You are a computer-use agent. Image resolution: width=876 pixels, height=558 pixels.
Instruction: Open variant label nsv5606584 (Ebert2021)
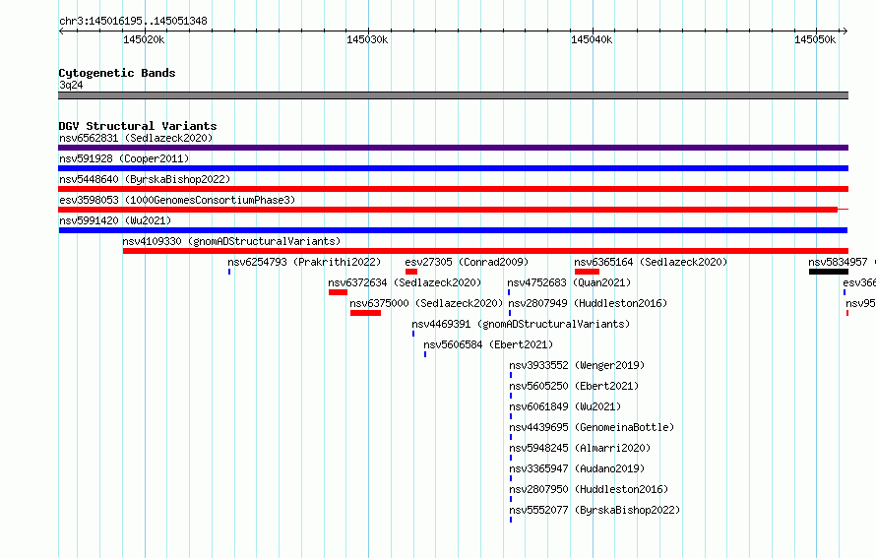[x=488, y=344]
